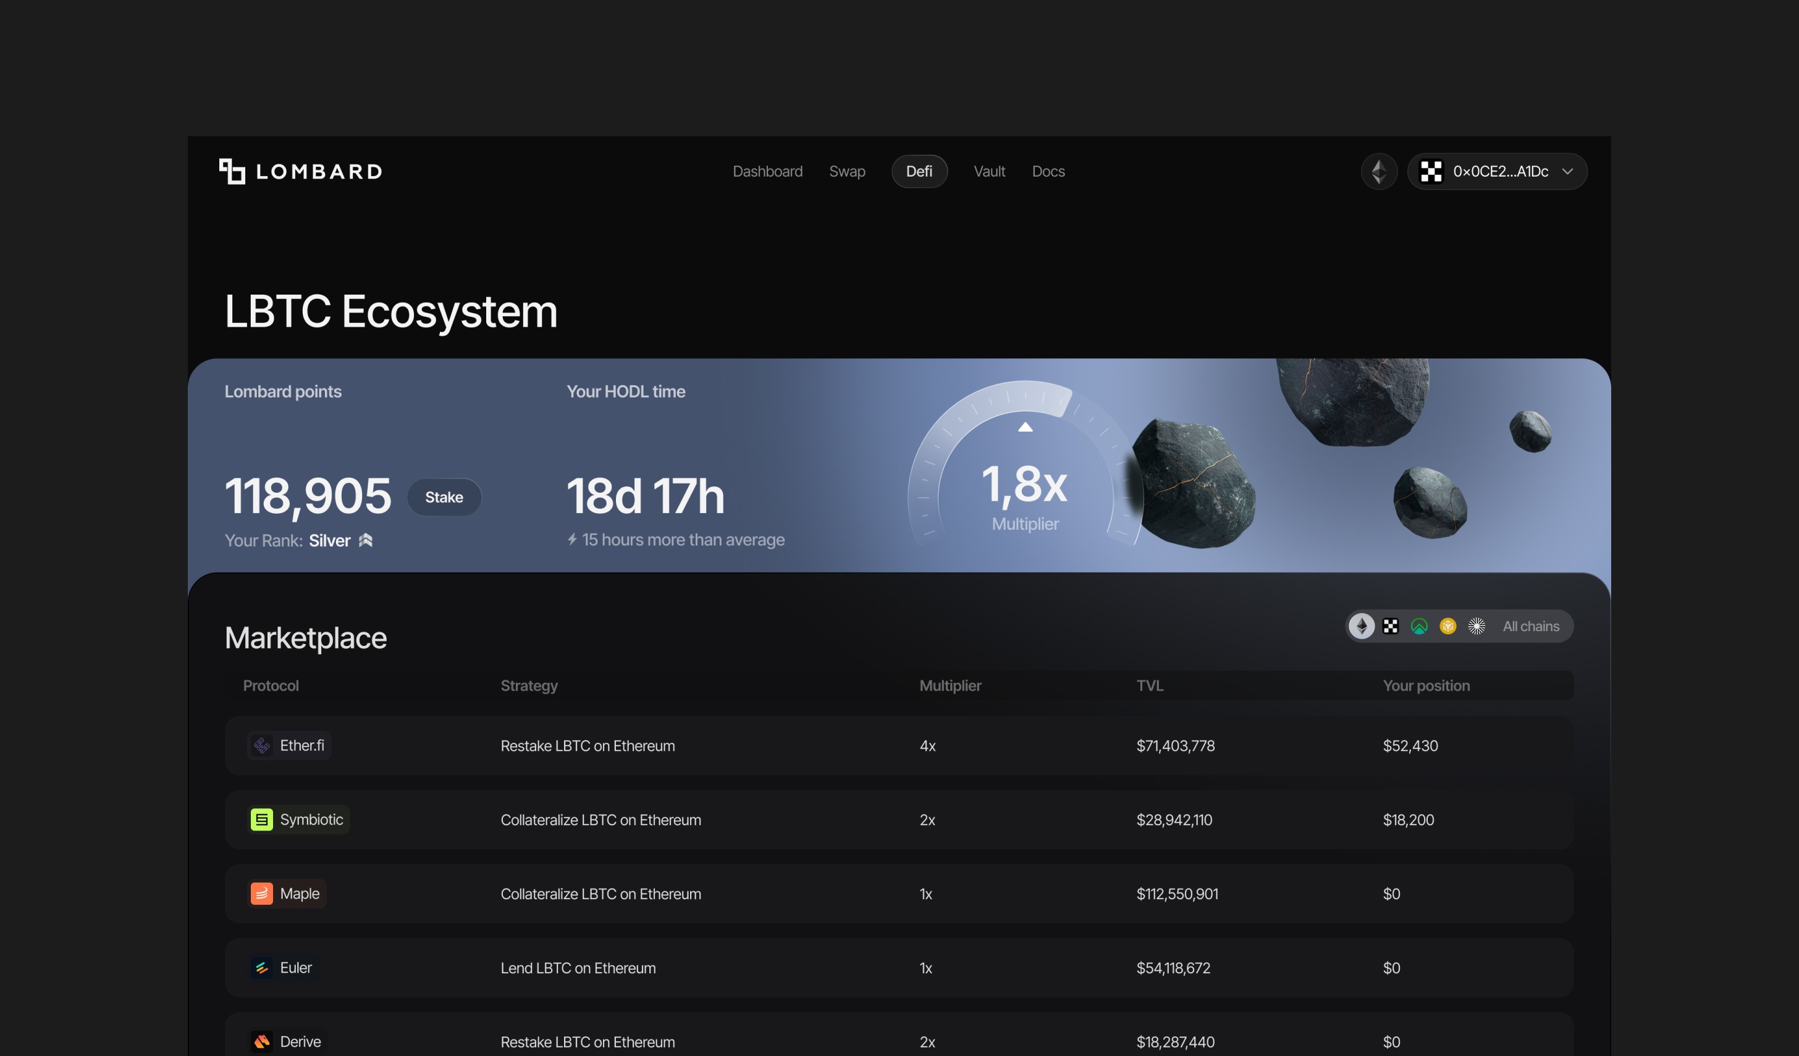This screenshot has height=1056, width=1799.
Task: Open the Docs link
Action: pyautogui.click(x=1048, y=171)
